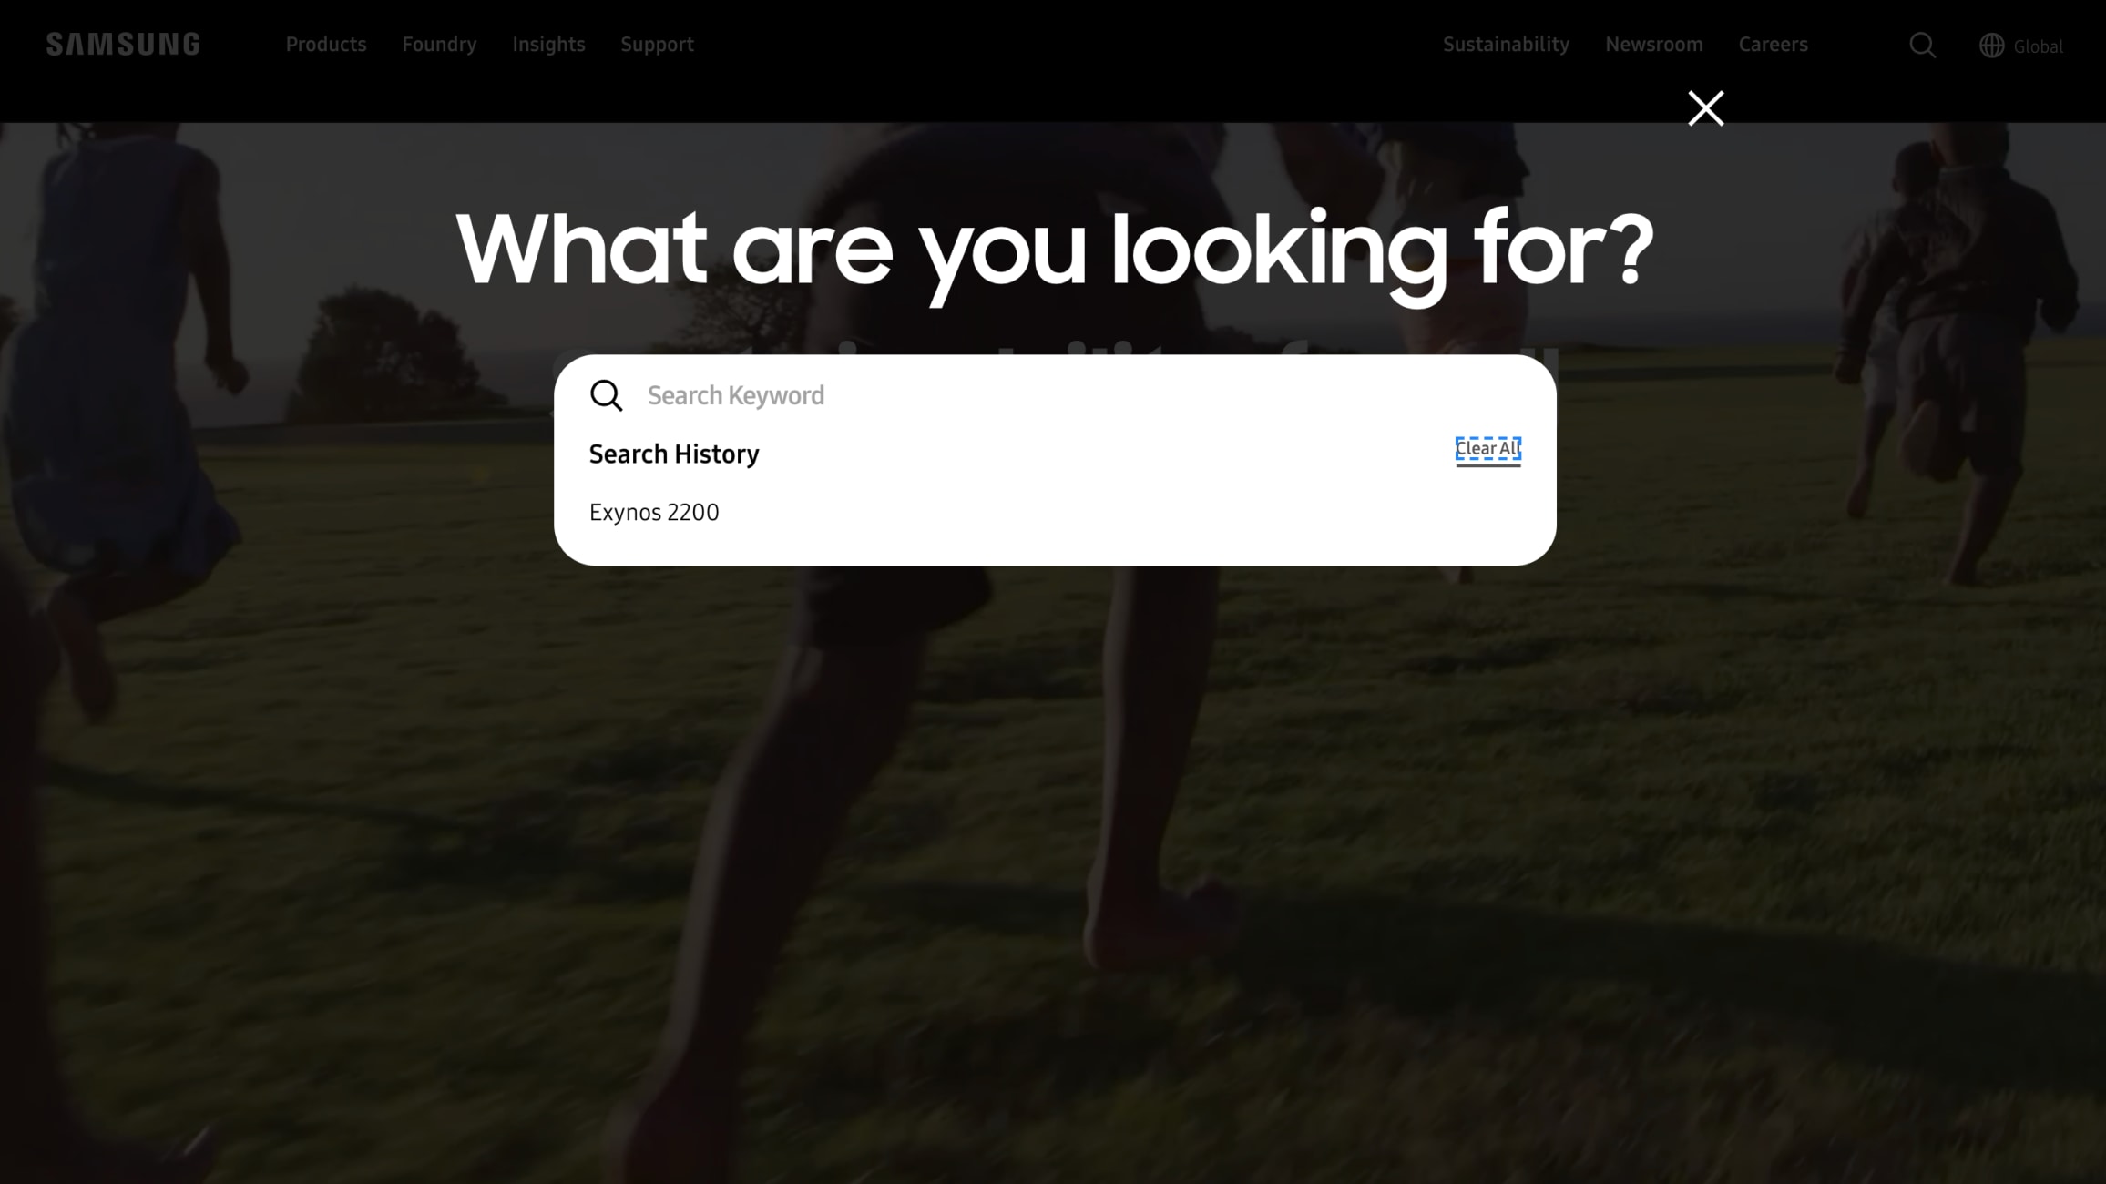
Task: Clear all search history entries
Action: click(1487, 449)
